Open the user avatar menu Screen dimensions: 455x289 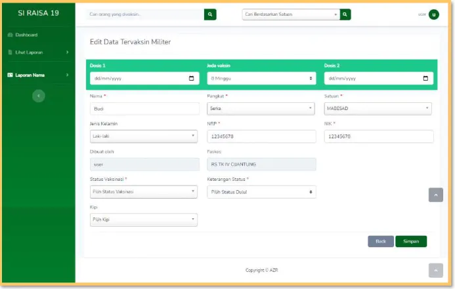433,14
